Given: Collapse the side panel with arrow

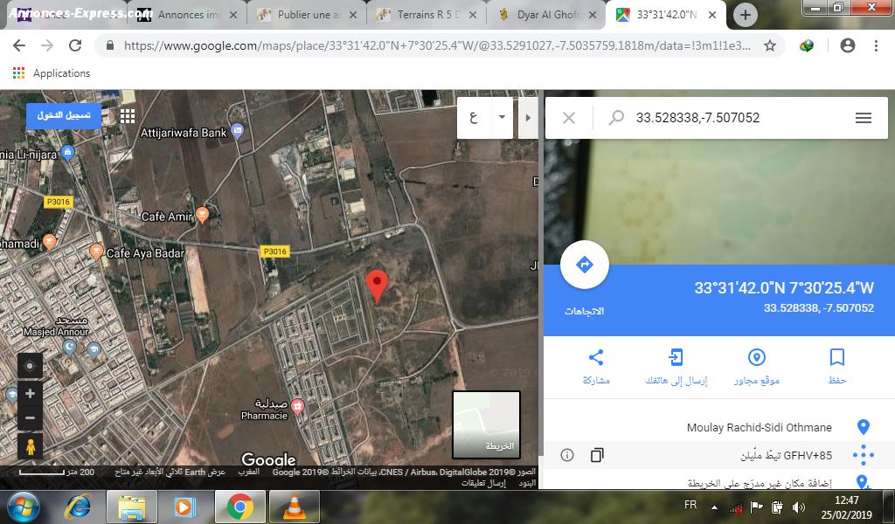Looking at the screenshot, I should [527, 117].
